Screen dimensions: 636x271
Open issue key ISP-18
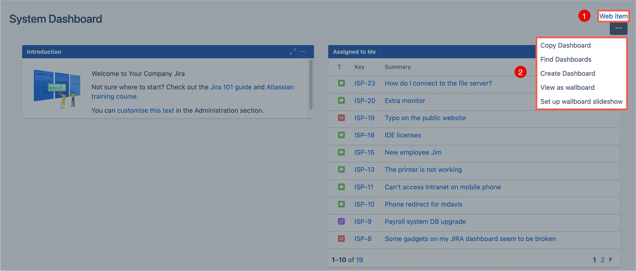click(365, 135)
